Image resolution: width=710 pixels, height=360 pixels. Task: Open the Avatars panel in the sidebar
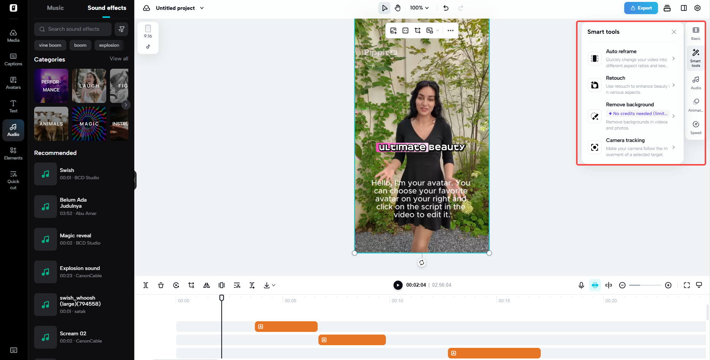pos(13,83)
